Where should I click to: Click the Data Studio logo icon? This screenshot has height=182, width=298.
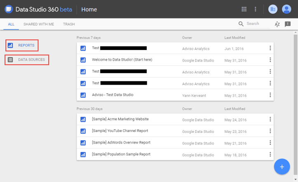point(9,9)
